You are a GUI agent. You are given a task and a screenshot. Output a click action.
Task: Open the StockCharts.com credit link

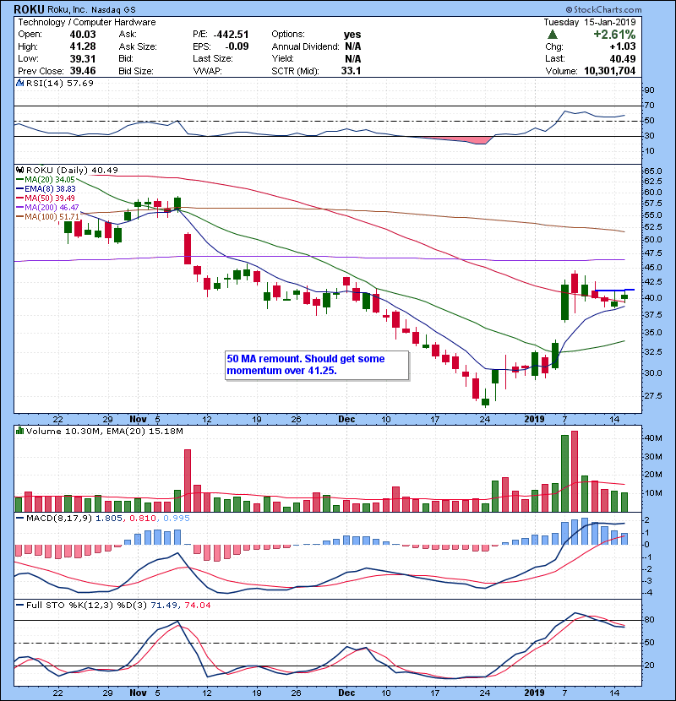tap(603, 9)
